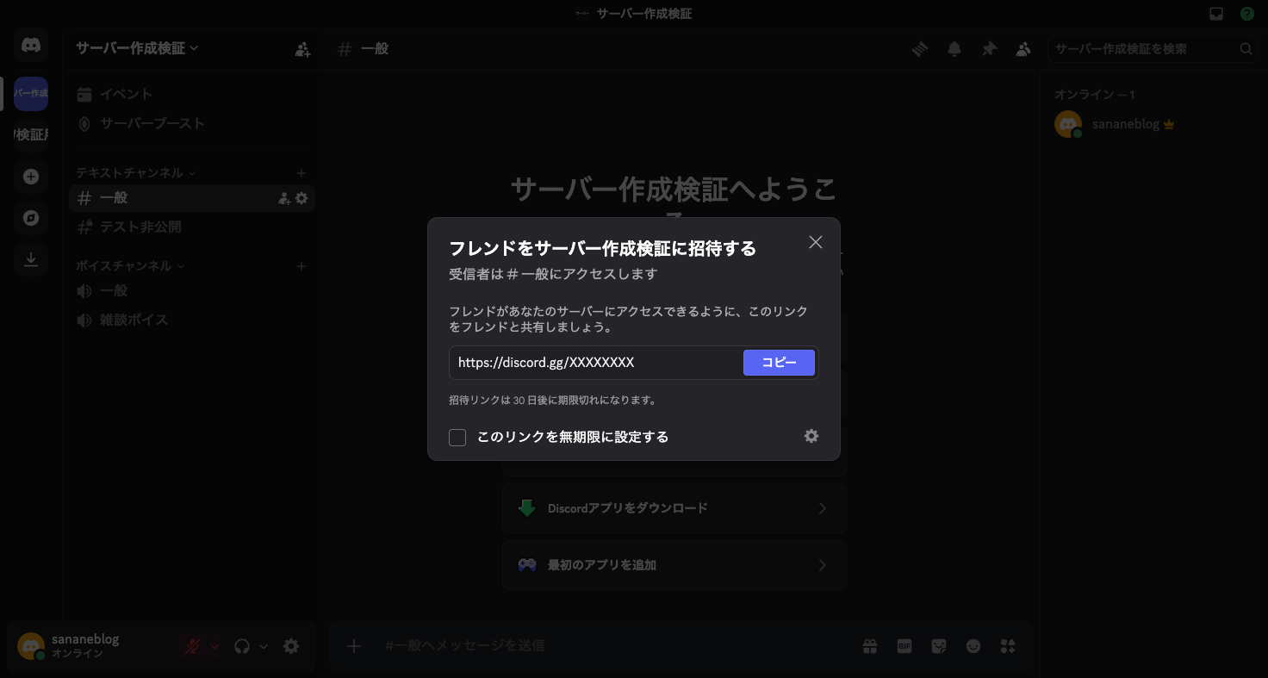This screenshot has height=678, width=1268.
Task: Open edit channel gear on 一般 row
Action: (x=301, y=198)
